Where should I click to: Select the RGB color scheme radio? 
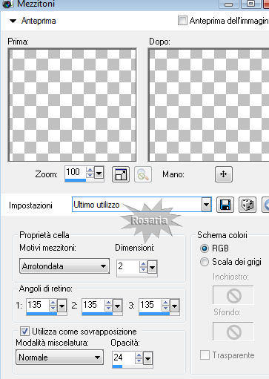(204, 248)
